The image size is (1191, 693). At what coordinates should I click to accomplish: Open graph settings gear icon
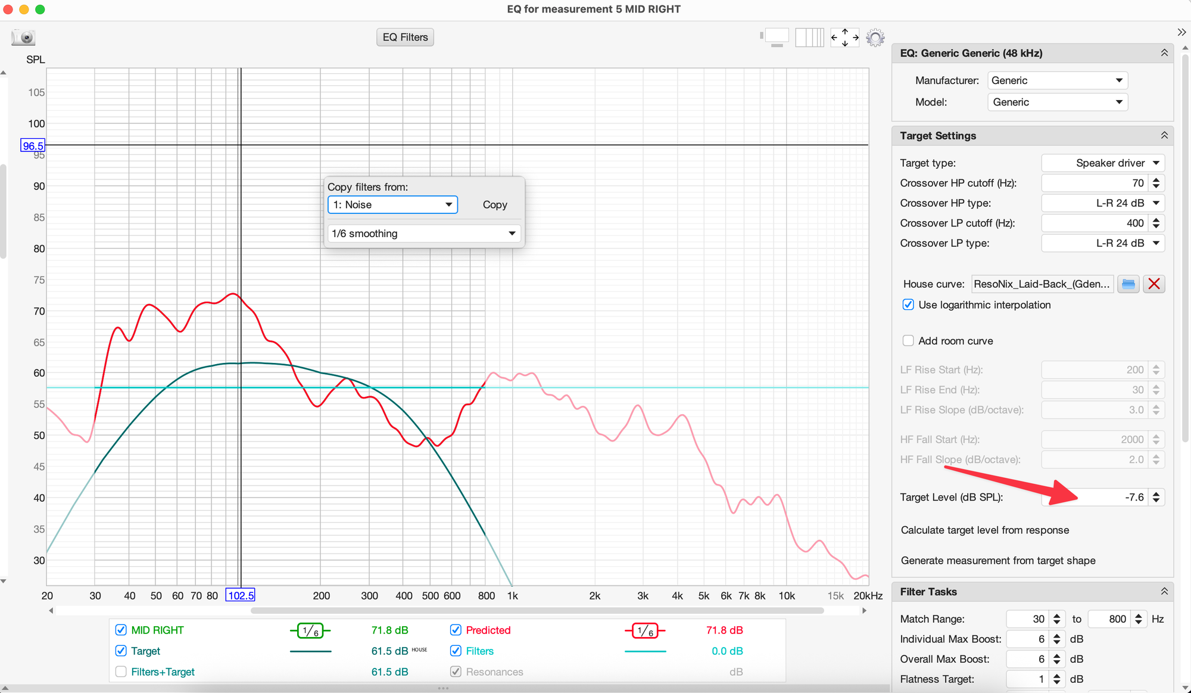point(875,38)
